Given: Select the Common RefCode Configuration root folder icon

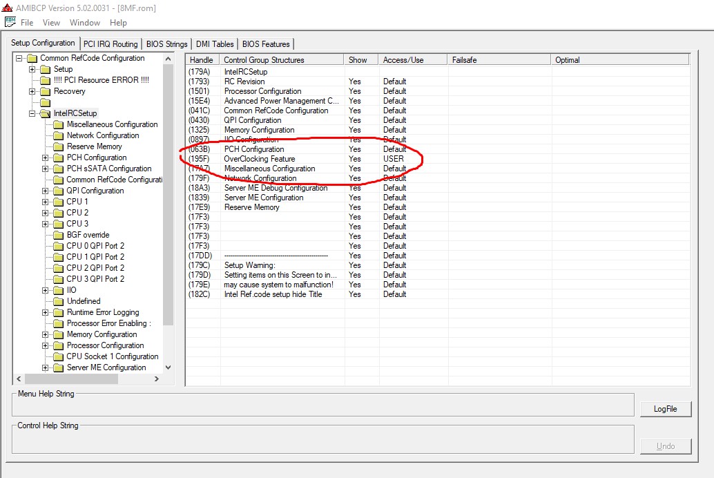Looking at the screenshot, I should 32,58.
